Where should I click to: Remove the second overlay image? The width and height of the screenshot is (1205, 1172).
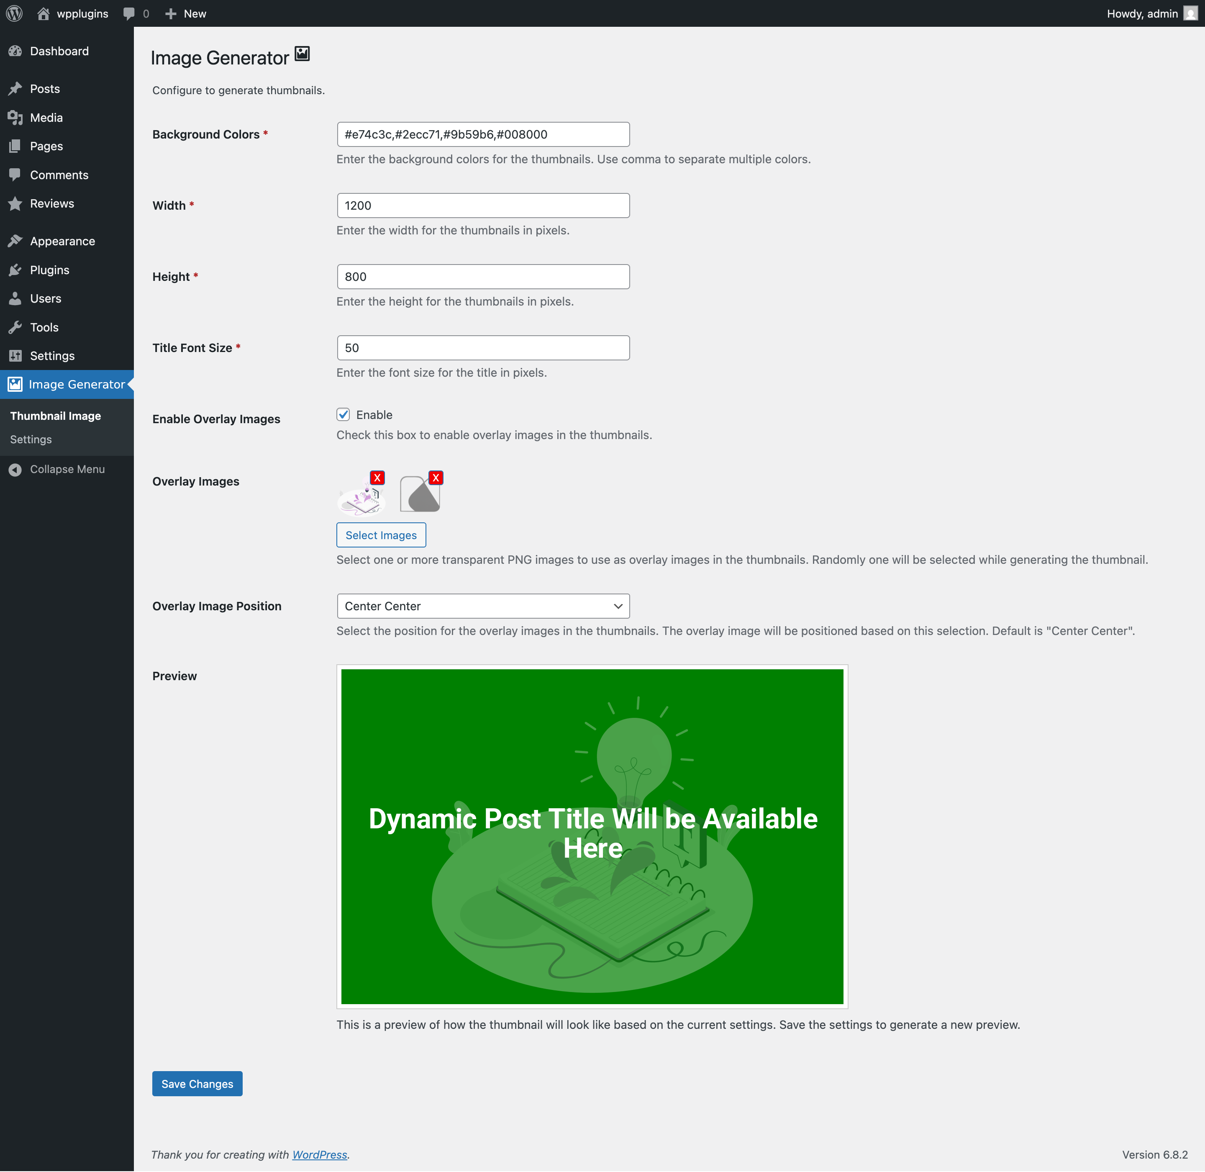(436, 478)
